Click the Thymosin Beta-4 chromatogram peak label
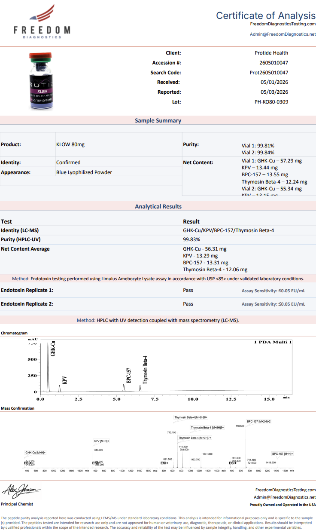Image resolution: width=316 pixels, height=530 pixels. tap(145, 369)
